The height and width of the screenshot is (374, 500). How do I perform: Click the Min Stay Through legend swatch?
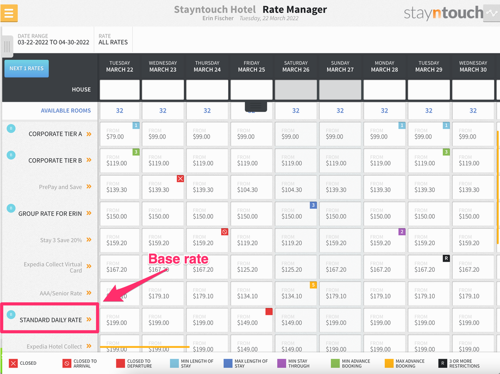282,364
